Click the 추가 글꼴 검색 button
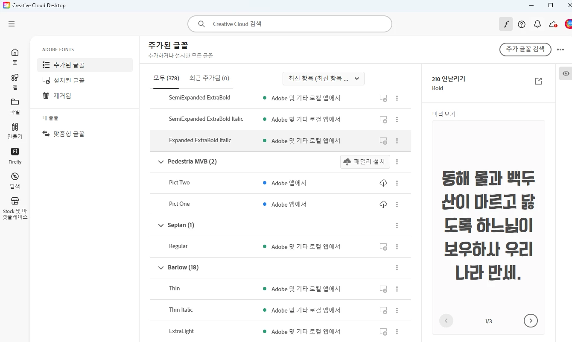572x342 pixels. 525,49
